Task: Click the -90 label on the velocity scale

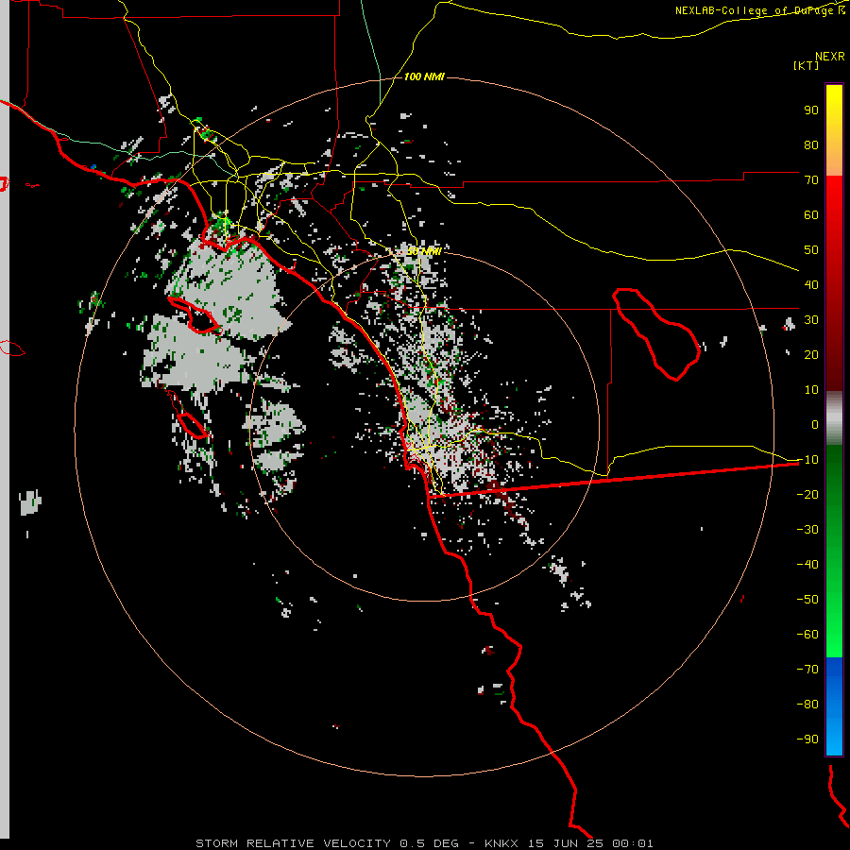Action: 807,739
